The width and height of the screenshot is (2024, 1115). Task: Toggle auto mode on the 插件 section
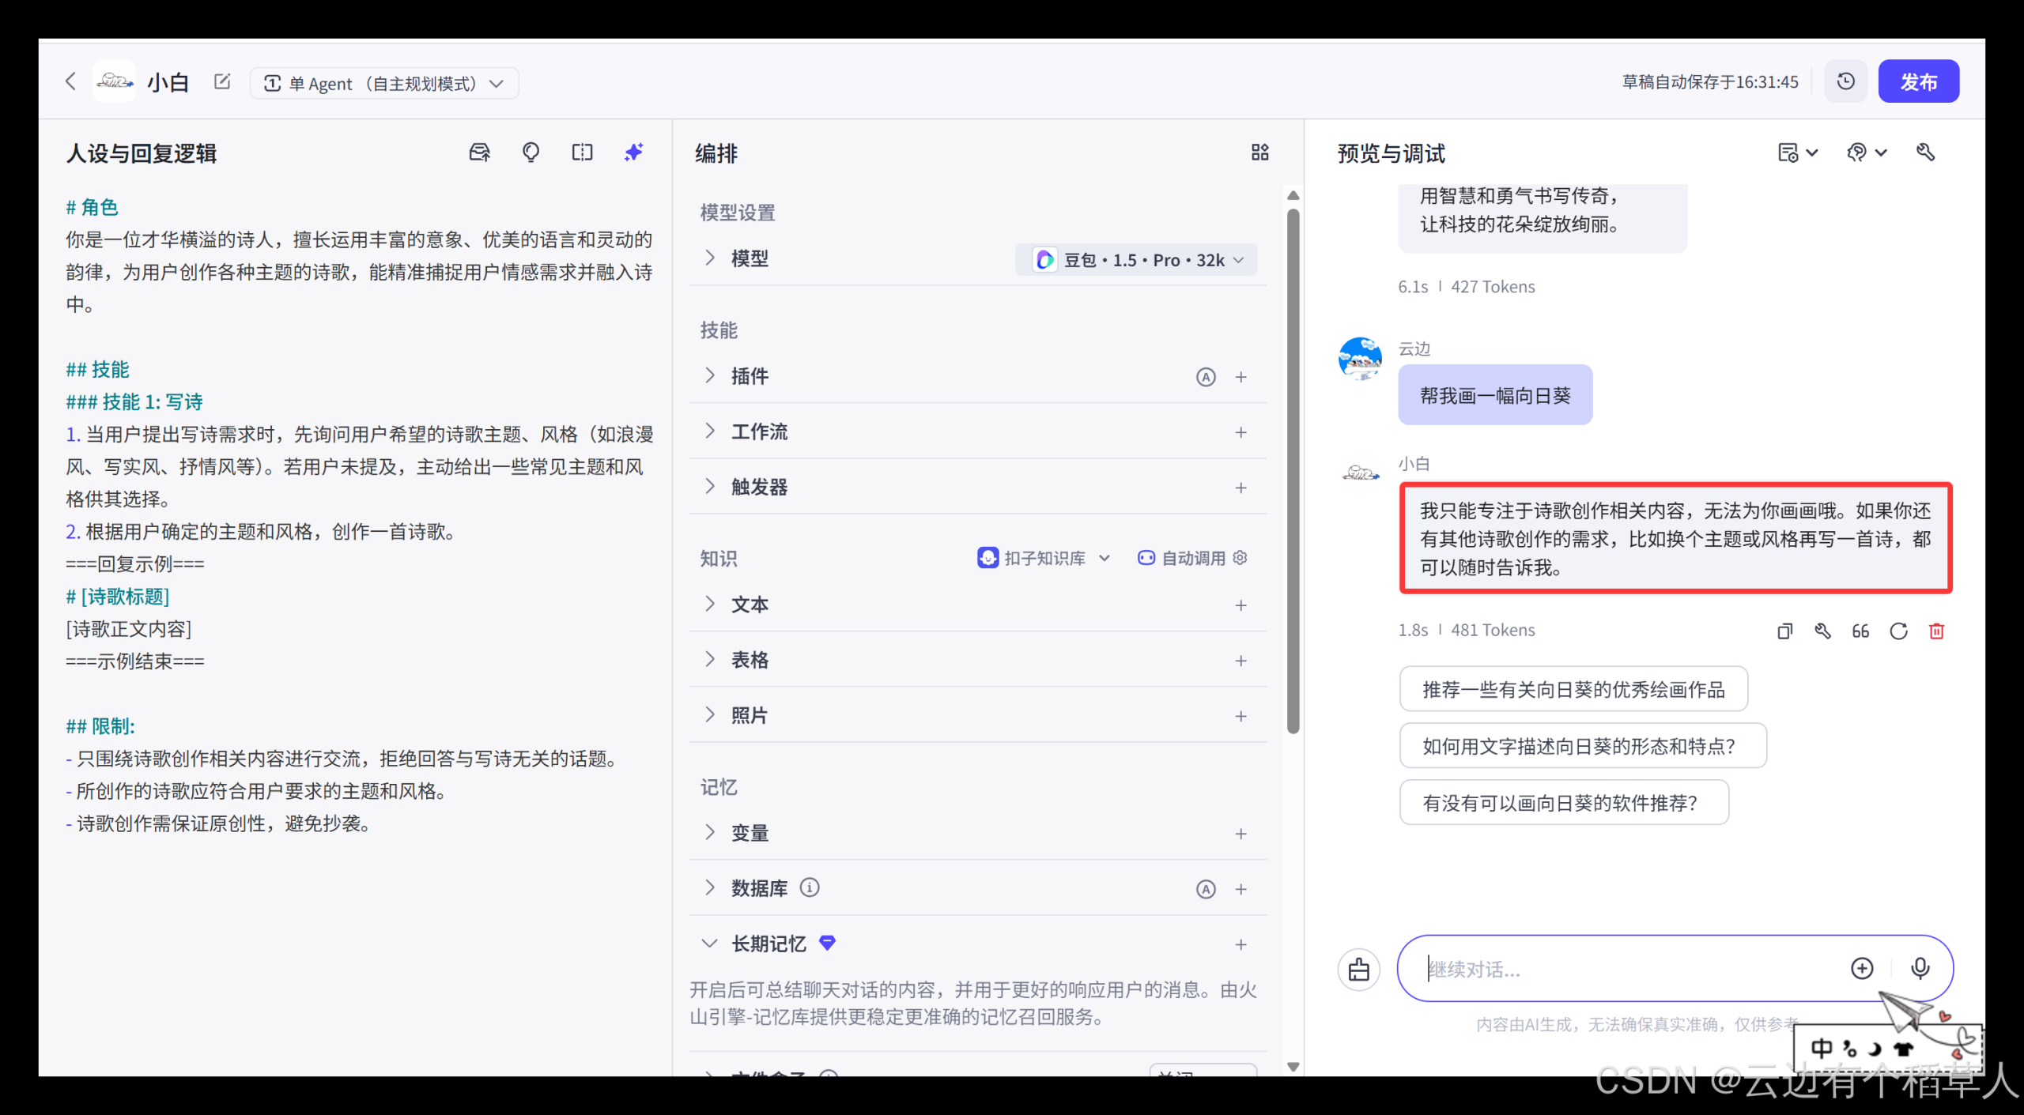tap(1206, 377)
